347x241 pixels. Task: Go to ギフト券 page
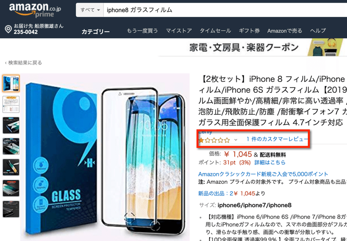(249, 31)
